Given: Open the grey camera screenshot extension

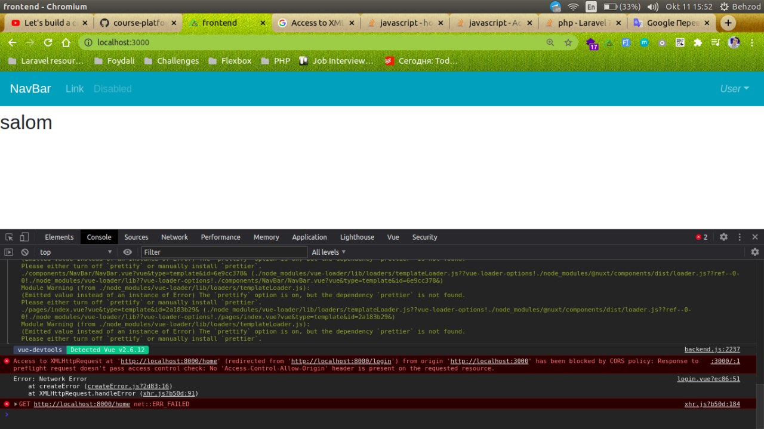Looking at the screenshot, I should tap(662, 42).
